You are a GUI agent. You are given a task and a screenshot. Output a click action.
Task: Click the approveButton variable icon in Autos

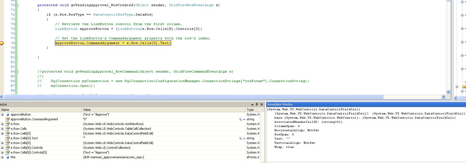tap(8, 115)
